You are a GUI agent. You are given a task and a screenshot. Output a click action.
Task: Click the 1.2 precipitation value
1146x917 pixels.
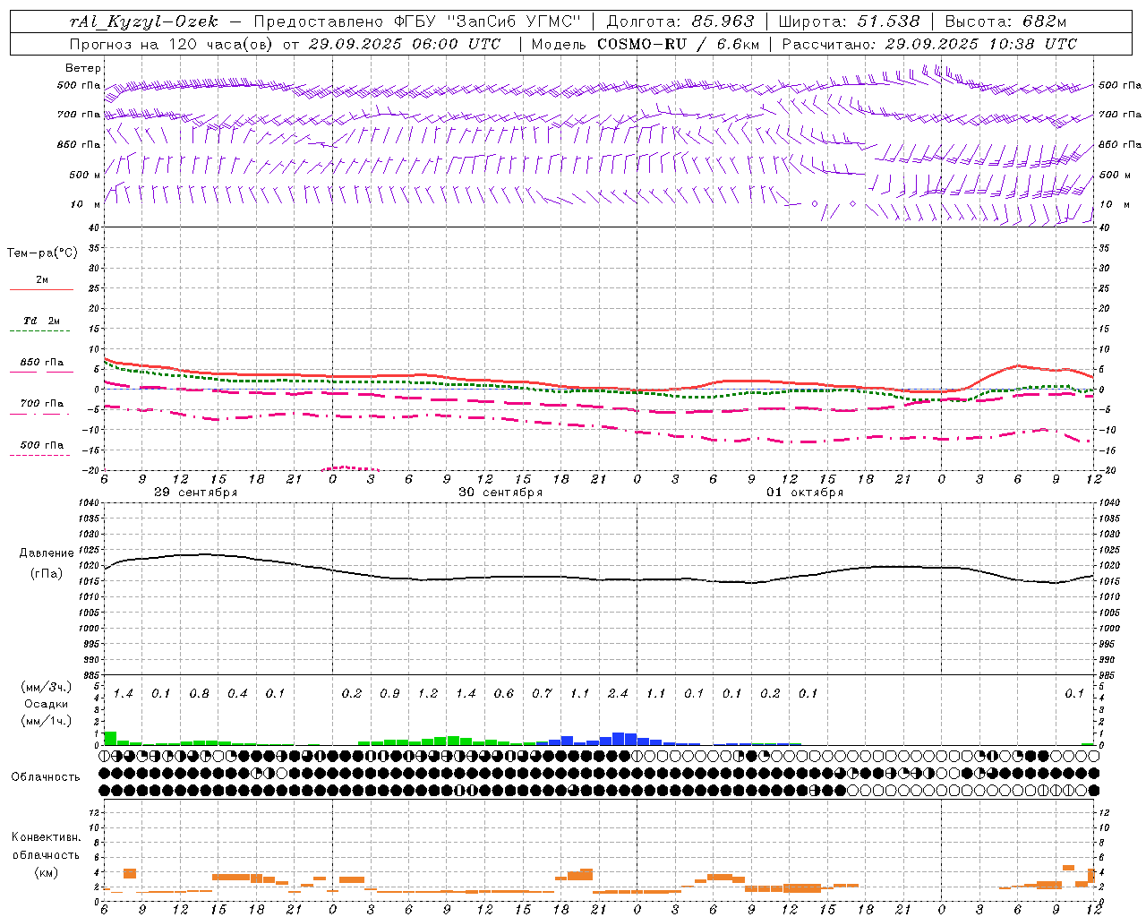428,693
